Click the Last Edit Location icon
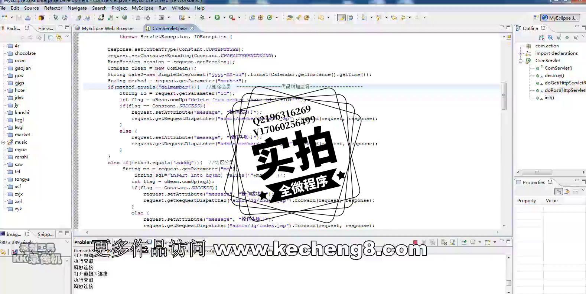586x294 pixels. (x=394, y=17)
